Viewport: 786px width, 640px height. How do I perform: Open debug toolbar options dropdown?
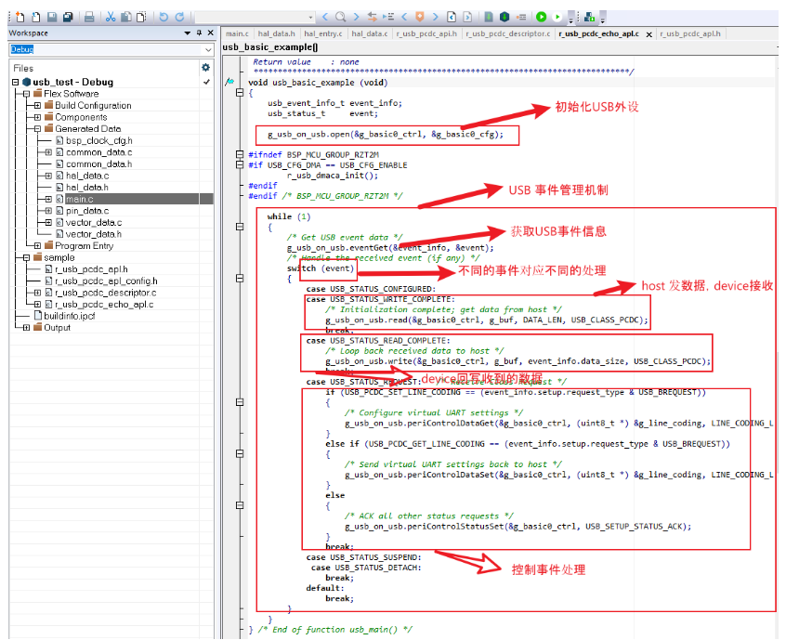571,19
